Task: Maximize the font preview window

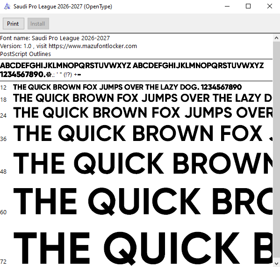Action: 248,7
